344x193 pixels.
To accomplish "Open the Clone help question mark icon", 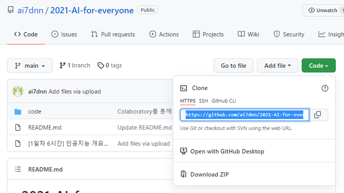I will (x=325, y=88).
